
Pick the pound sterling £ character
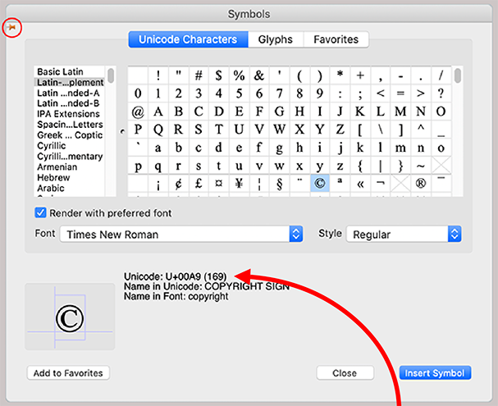(199, 184)
